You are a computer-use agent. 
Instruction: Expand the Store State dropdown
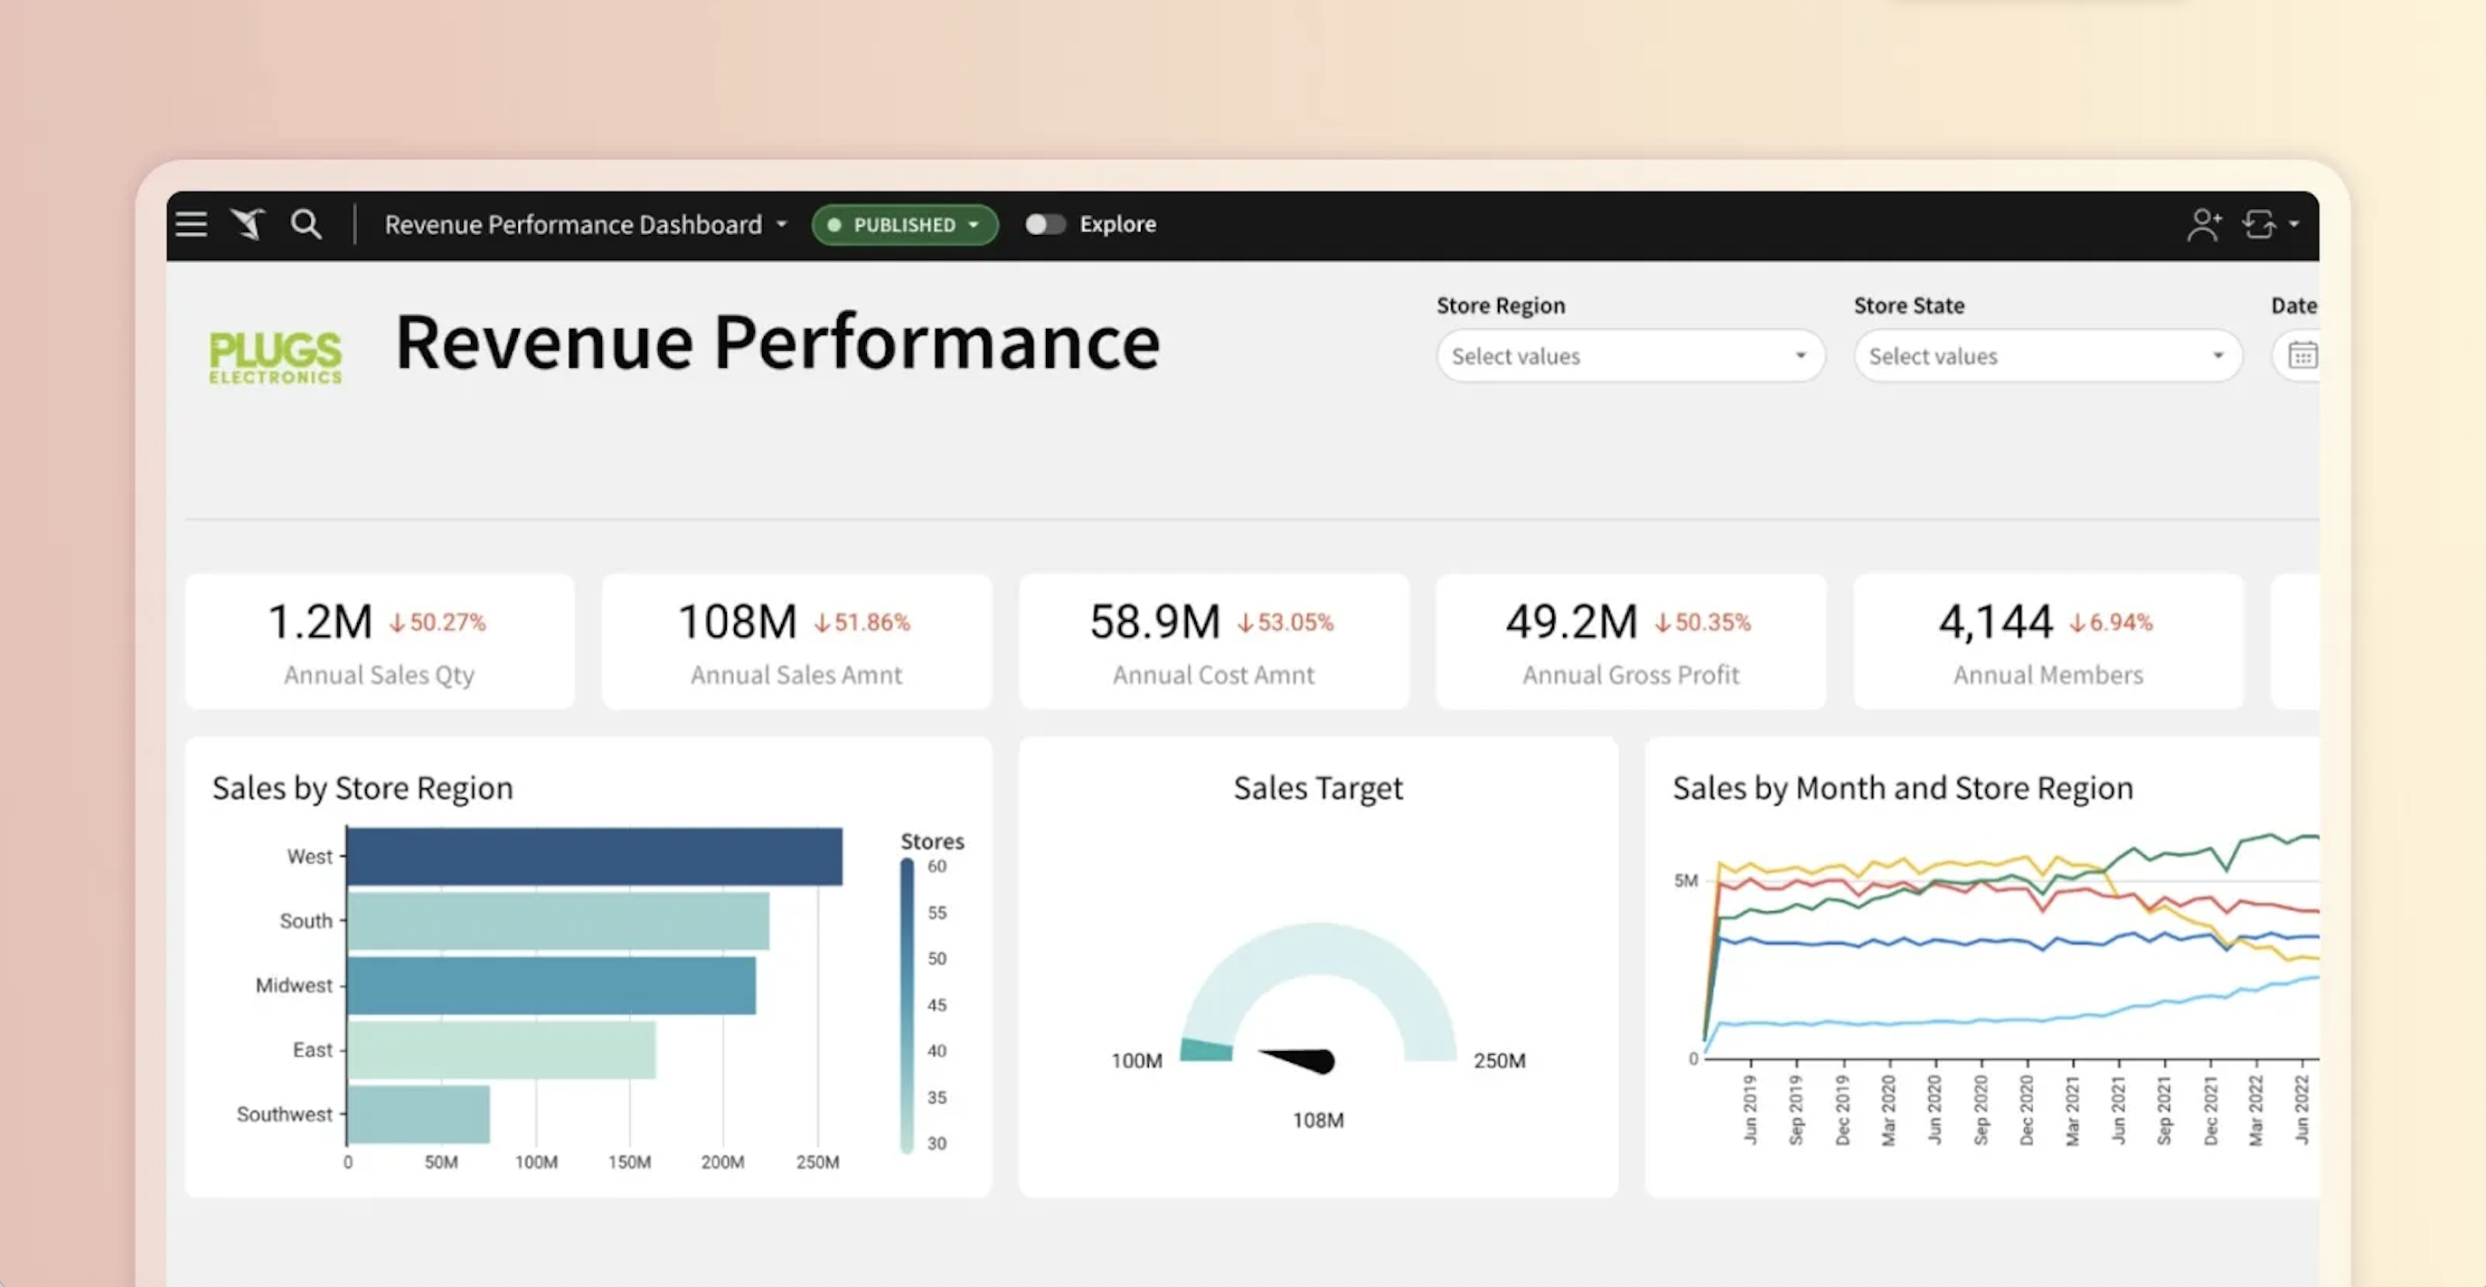pos(2046,356)
